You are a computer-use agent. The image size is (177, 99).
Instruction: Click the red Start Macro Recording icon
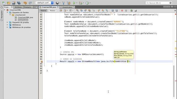coord(122,10)
